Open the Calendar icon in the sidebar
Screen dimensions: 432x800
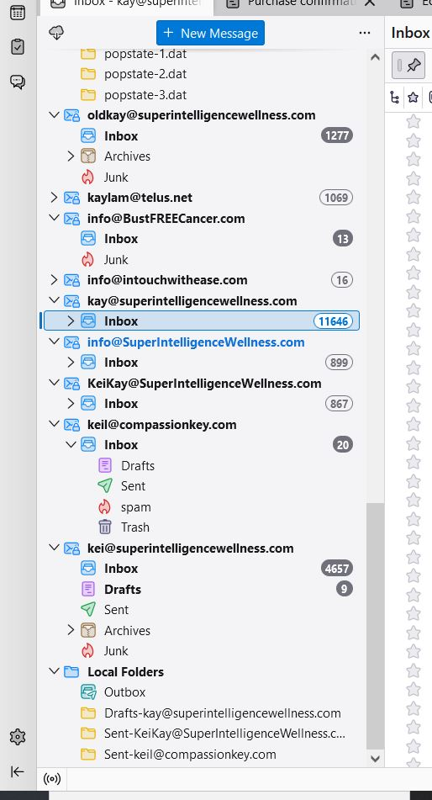[18, 13]
